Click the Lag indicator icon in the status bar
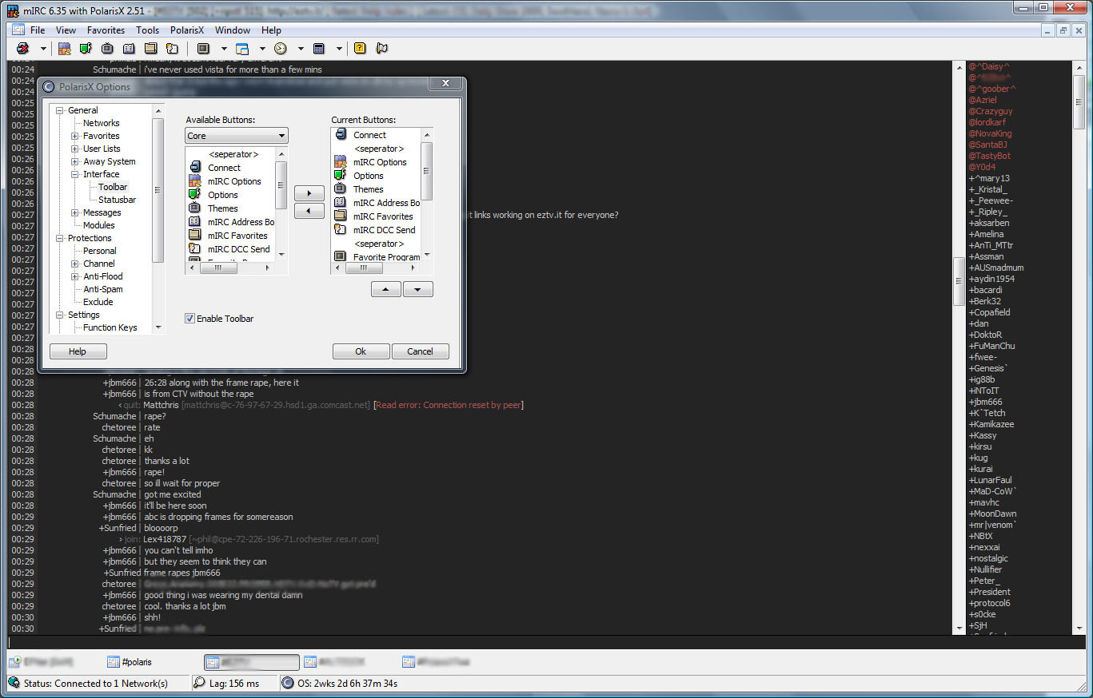This screenshot has height=698, width=1093. (x=200, y=684)
